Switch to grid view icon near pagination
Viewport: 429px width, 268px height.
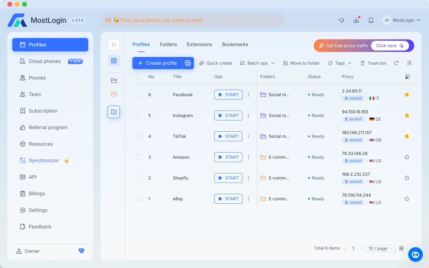[x=401, y=248]
